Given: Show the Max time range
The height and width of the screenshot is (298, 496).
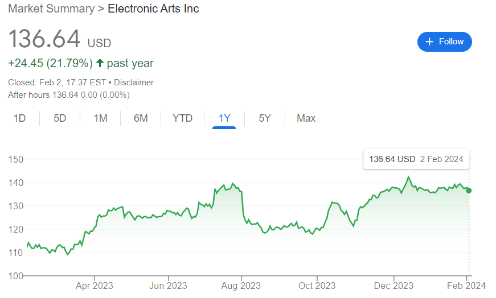Looking at the screenshot, I should [x=306, y=118].
